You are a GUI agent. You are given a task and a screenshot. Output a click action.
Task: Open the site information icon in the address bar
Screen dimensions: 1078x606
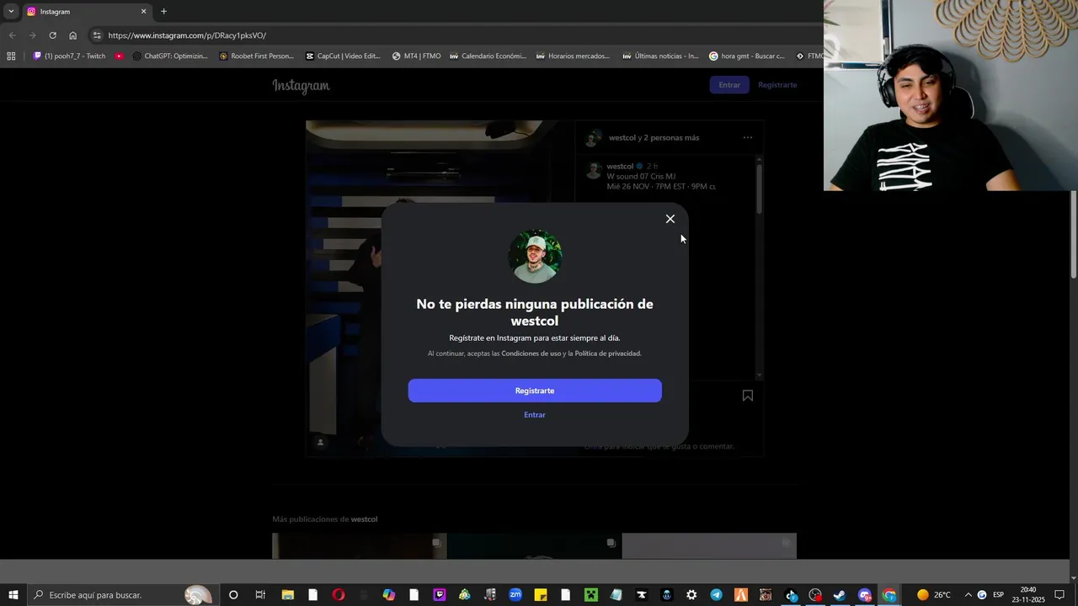(x=97, y=35)
